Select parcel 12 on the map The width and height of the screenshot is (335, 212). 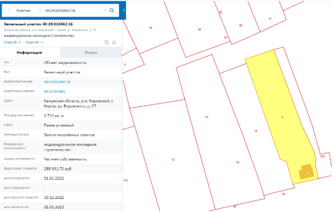tap(173, 160)
